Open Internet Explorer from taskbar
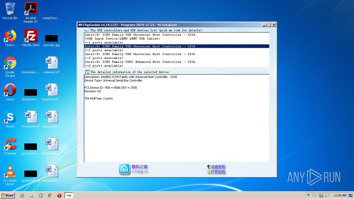354x199 pixels. 22,195
